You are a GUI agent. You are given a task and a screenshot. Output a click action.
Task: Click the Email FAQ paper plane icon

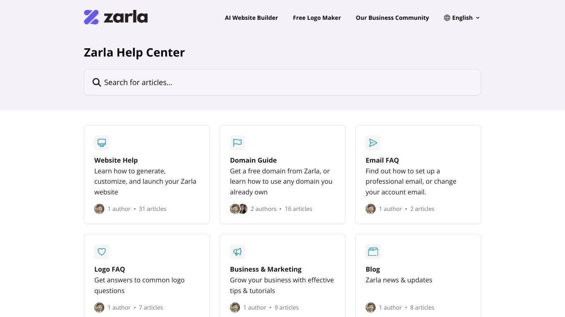point(373,143)
